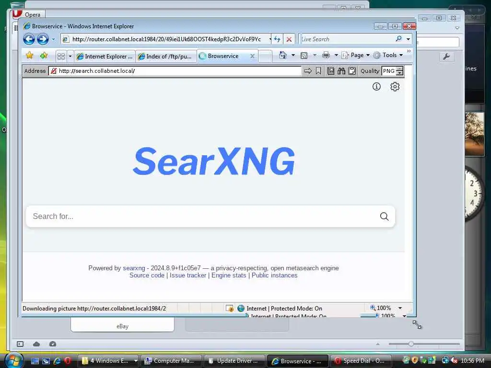Click the RSS feeds icon
The height and width of the screenshot is (368, 491).
(304, 56)
